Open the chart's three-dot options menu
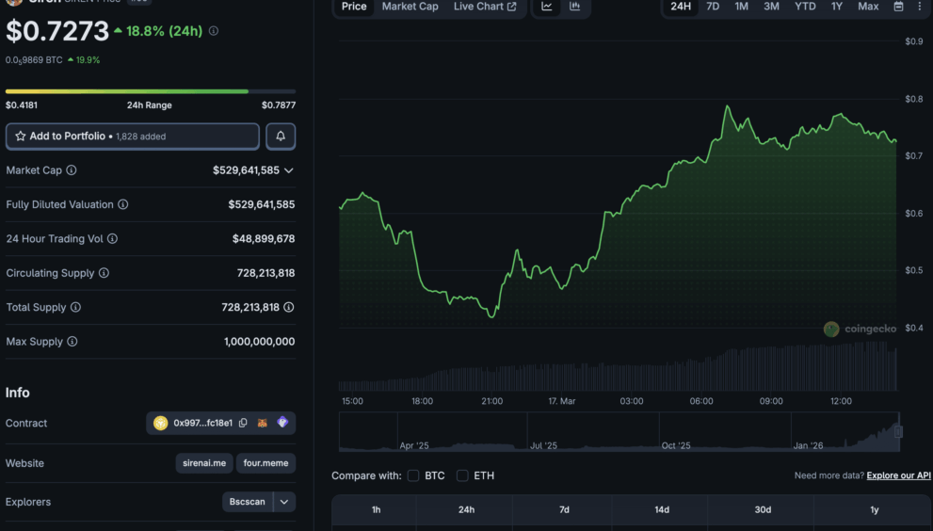Screen dimensions: 933x531 click(x=920, y=7)
